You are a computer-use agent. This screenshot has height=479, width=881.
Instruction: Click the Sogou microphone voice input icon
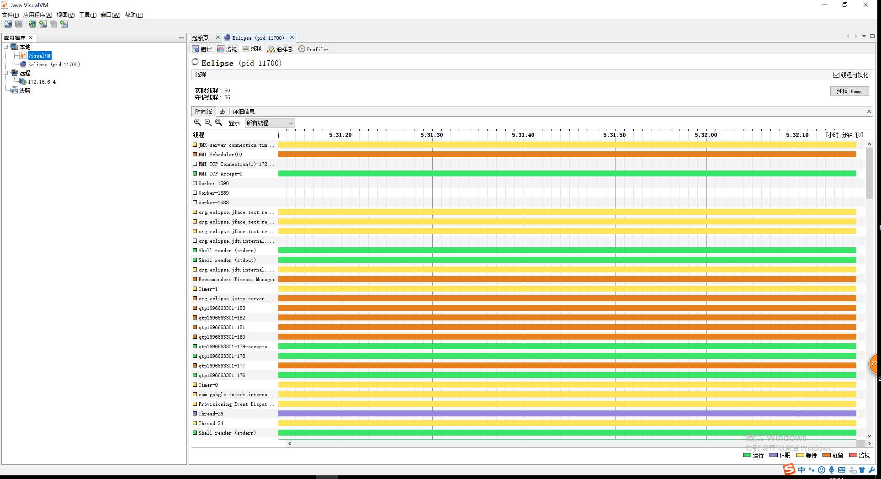(x=832, y=470)
